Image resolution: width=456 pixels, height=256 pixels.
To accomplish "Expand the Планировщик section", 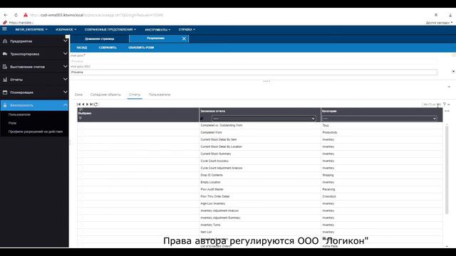I will (x=65, y=92).
